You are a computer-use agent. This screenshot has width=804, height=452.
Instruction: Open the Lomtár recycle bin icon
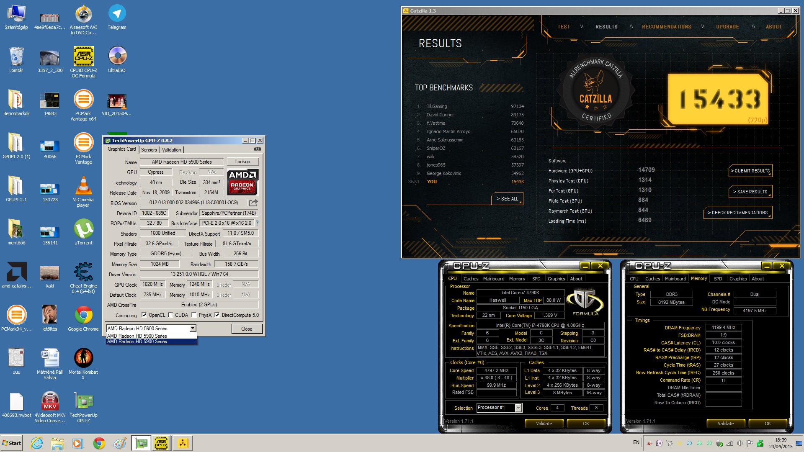click(16, 59)
